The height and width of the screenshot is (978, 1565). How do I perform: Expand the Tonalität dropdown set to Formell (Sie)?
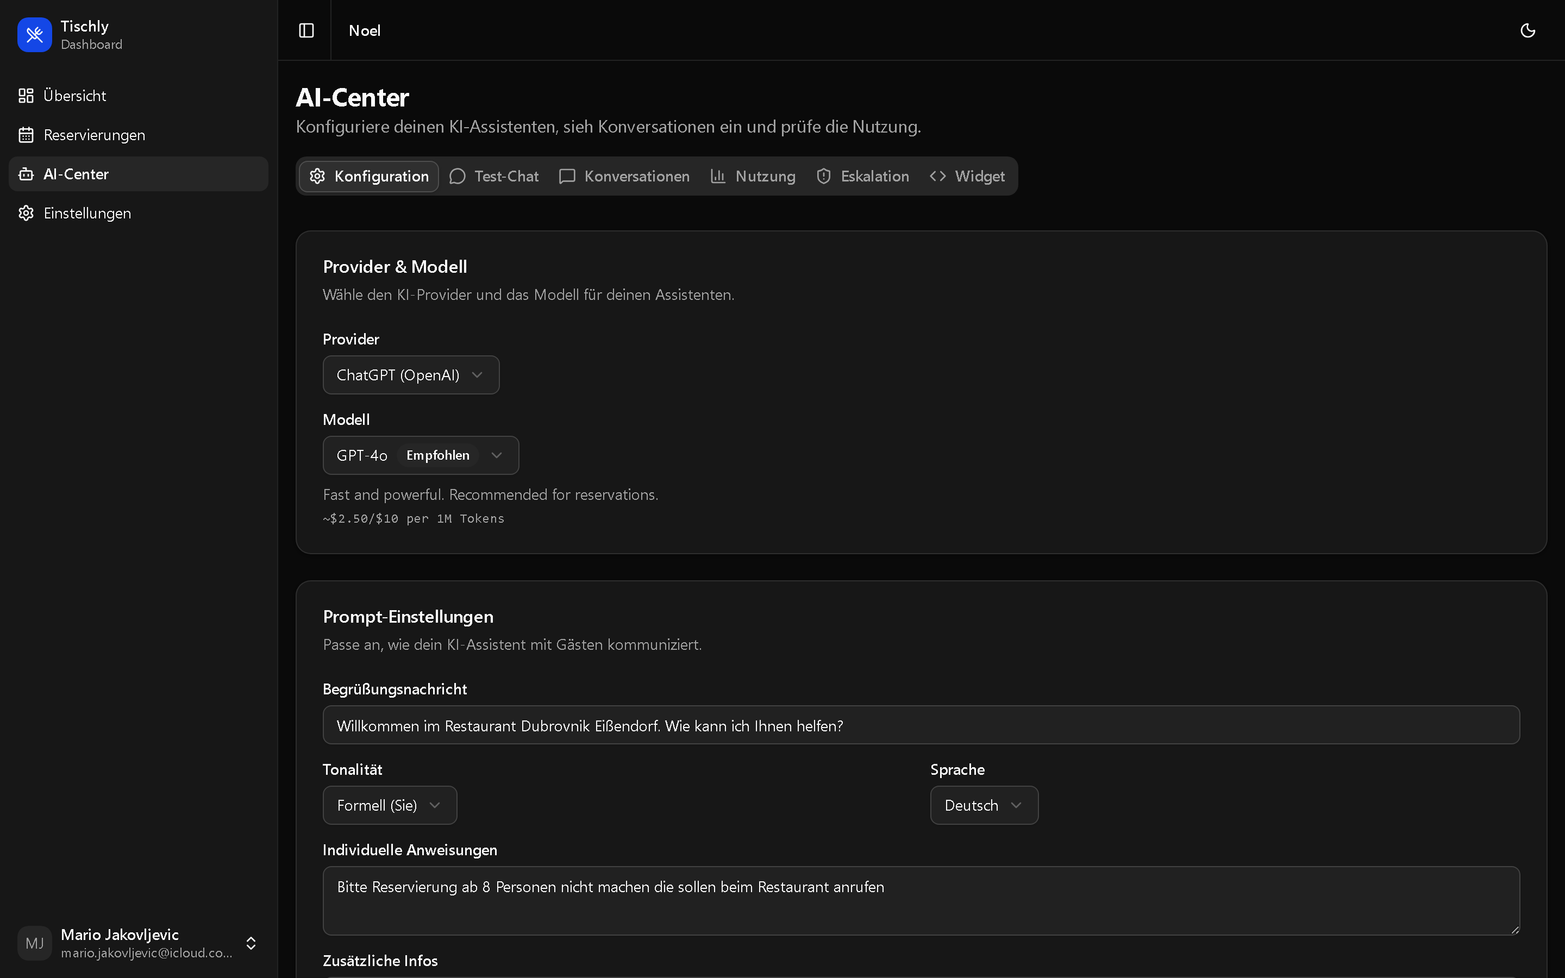click(389, 805)
